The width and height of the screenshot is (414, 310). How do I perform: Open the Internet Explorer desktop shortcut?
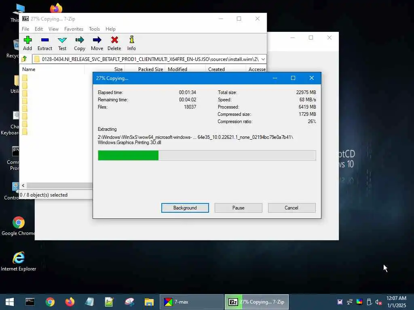[18, 262]
